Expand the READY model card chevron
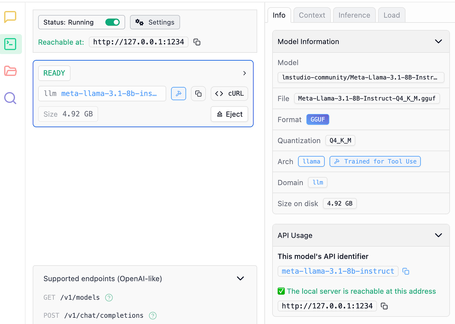Screen dimensions: 455x324 coord(244,73)
